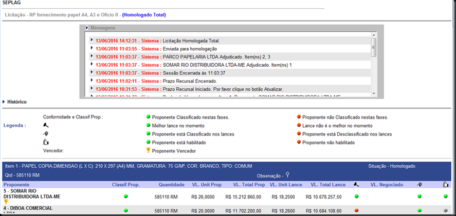Click the habilitação icon at table header end

click(445, 184)
